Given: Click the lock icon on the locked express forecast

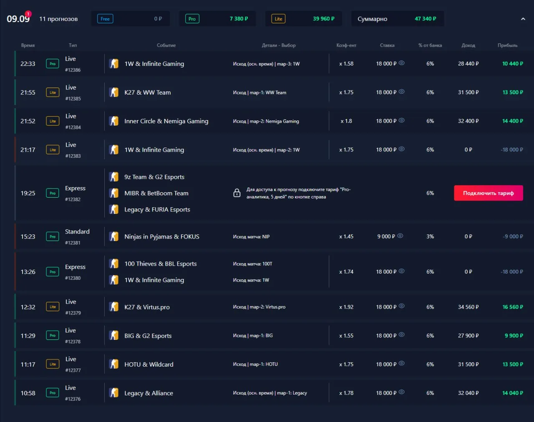Looking at the screenshot, I should [237, 193].
